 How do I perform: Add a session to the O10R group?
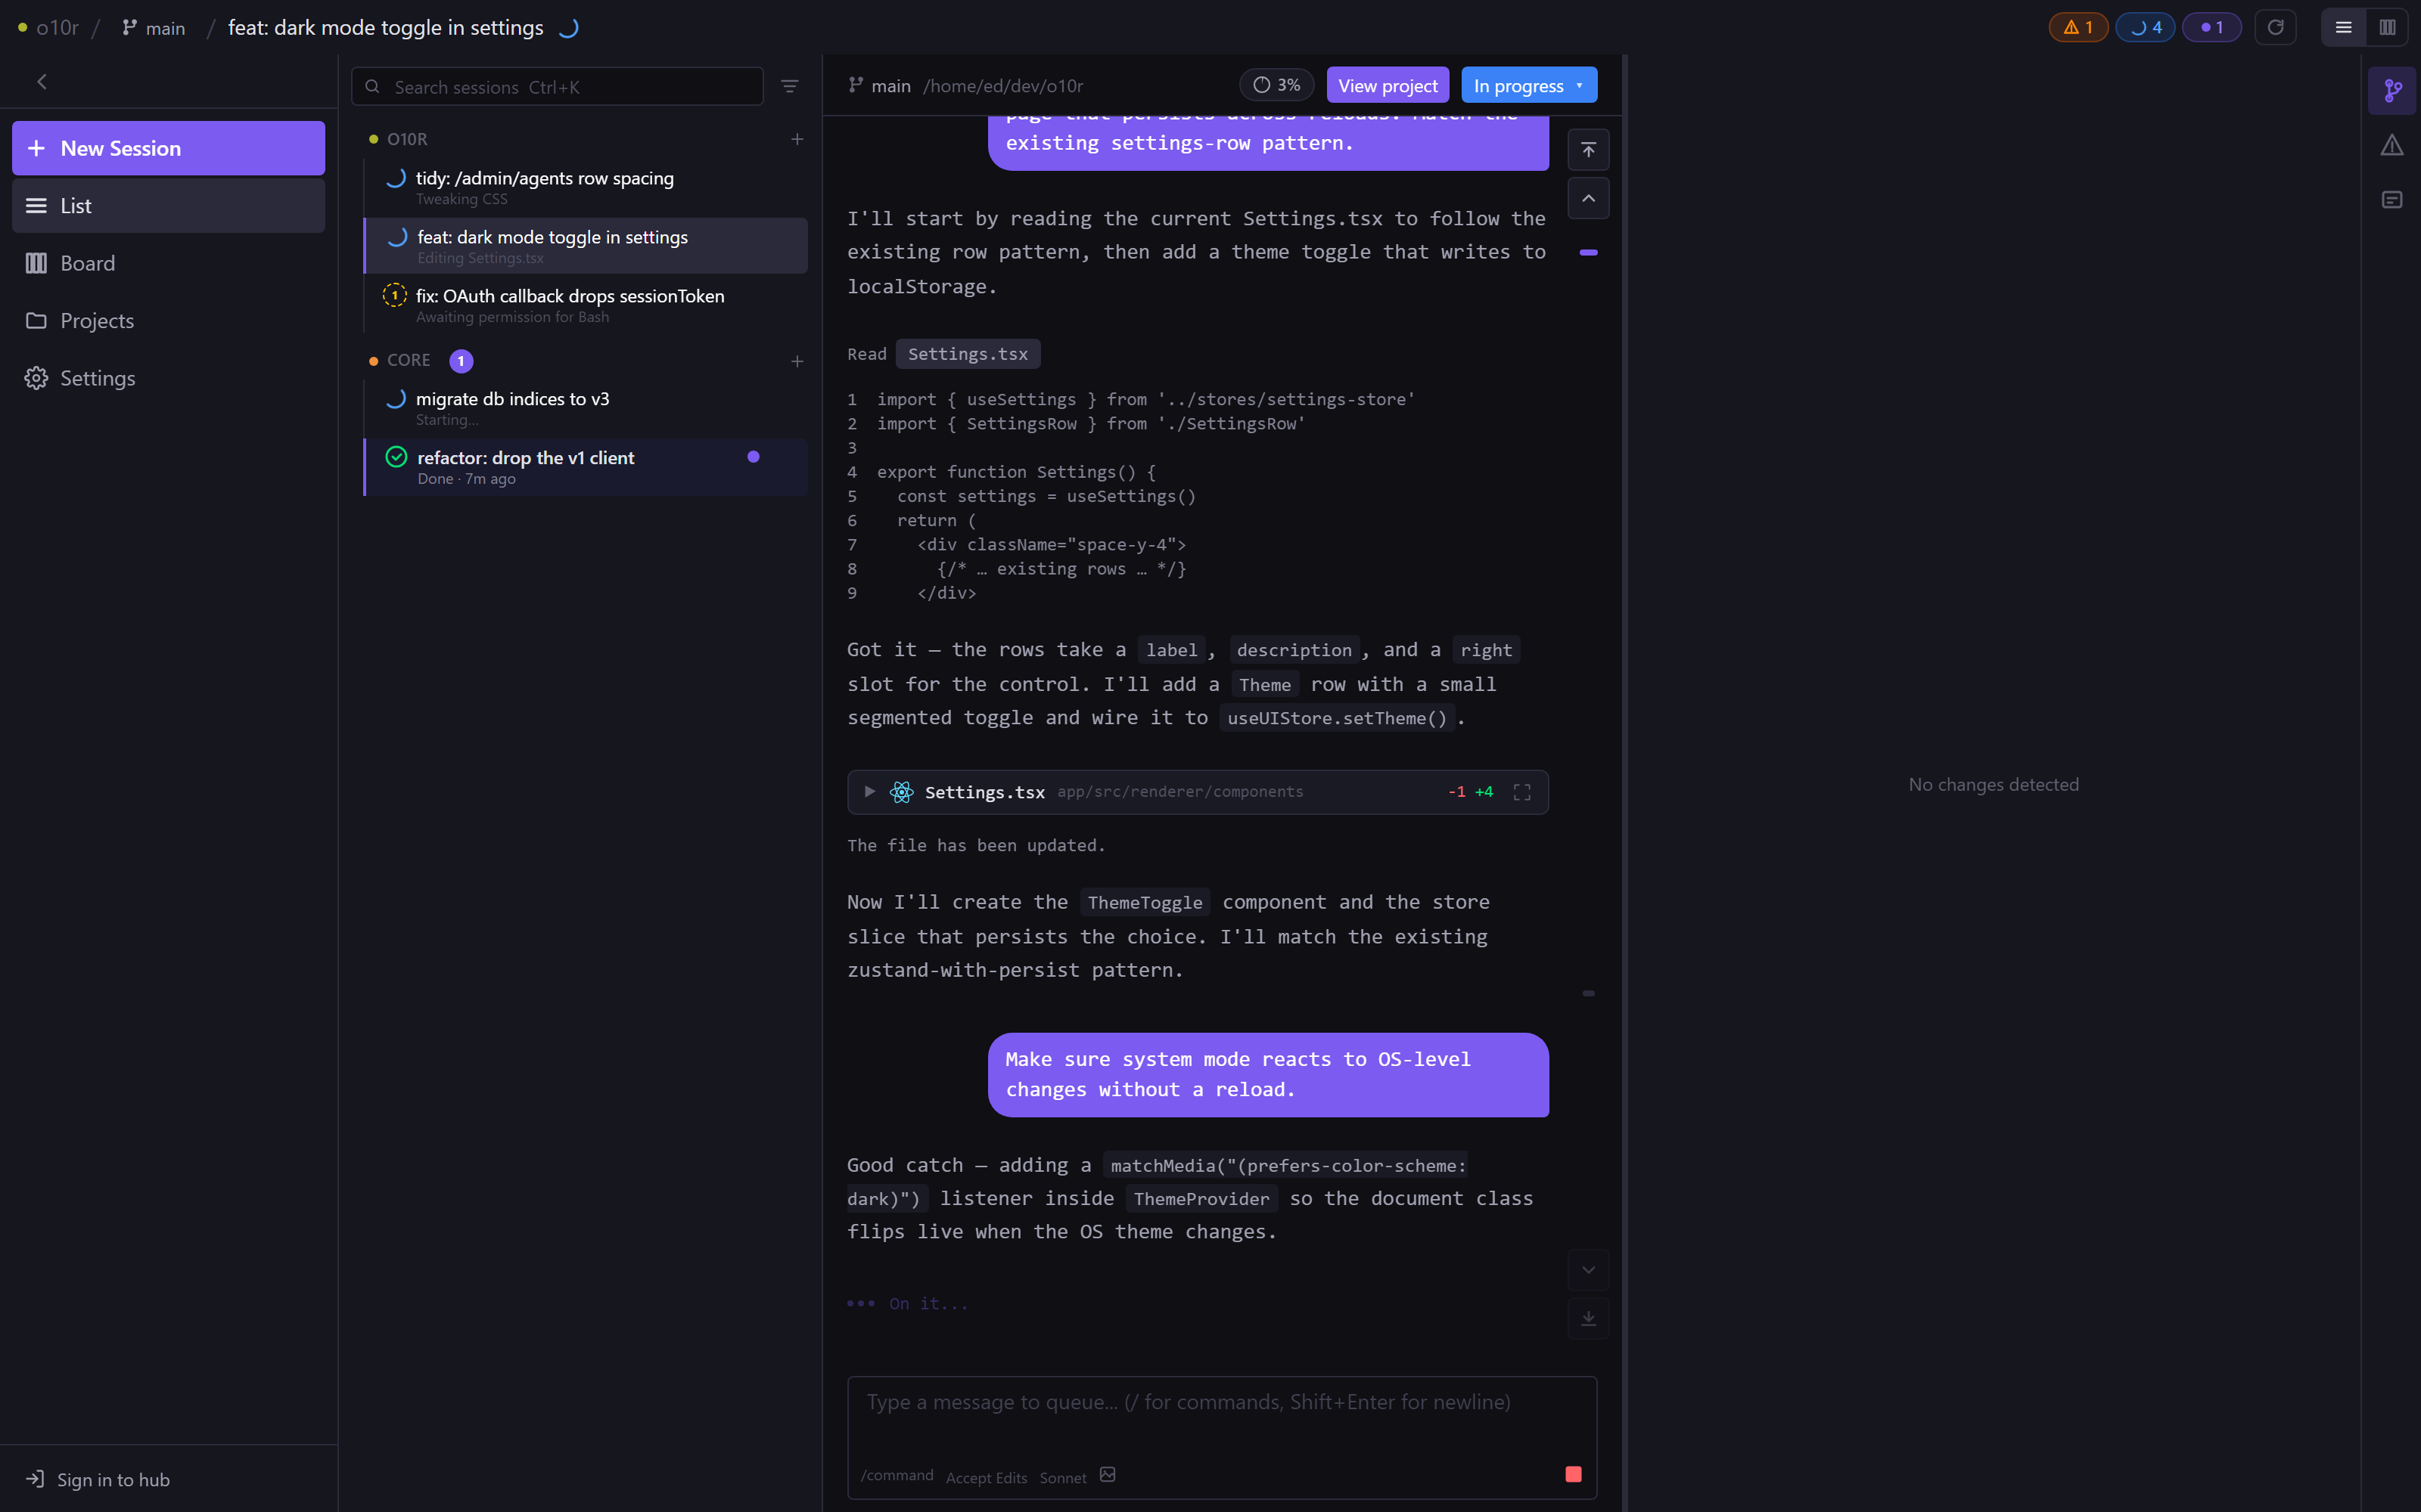(797, 139)
